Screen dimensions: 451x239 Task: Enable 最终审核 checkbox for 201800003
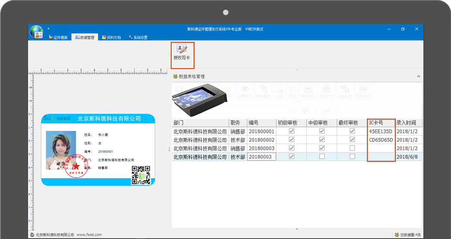352,148
